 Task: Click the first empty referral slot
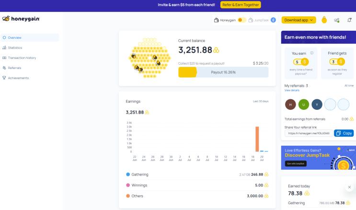pyautogui.click(x=330, y=105)
